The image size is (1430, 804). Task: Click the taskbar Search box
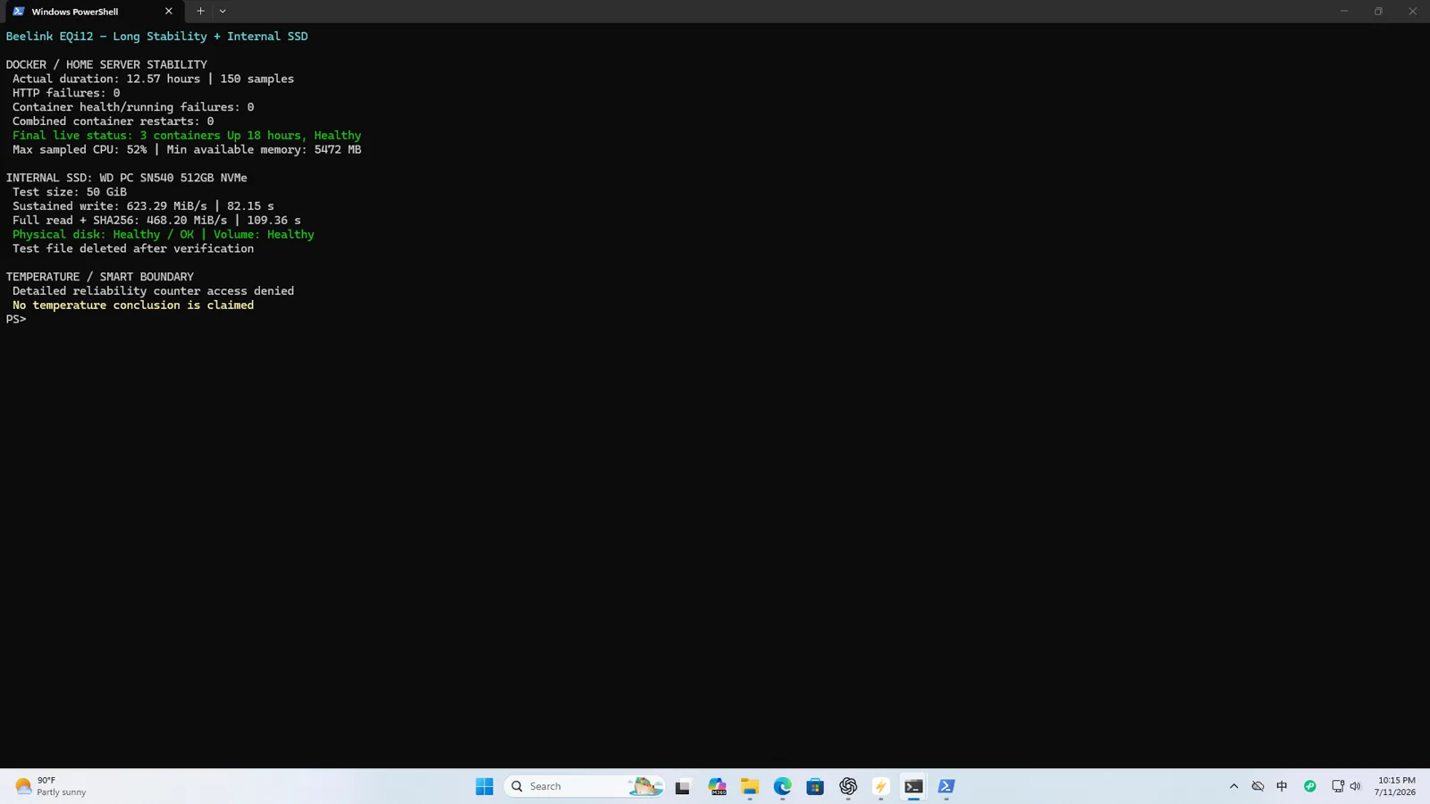pos(585,786)
